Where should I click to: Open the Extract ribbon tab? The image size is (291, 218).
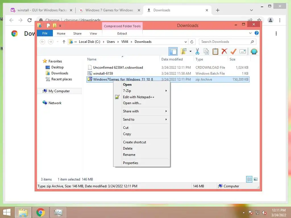122,33
